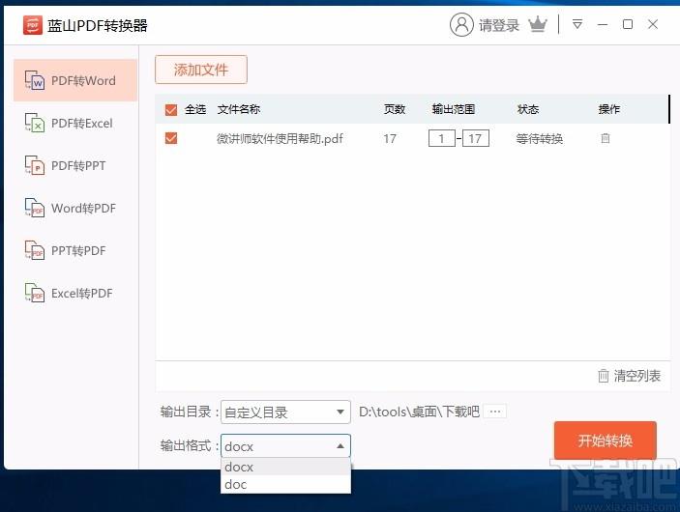The width and height of the screenshot is (680, 512).
Task: Switch to PDF转Word mode
Action: [x=75, y=80]
